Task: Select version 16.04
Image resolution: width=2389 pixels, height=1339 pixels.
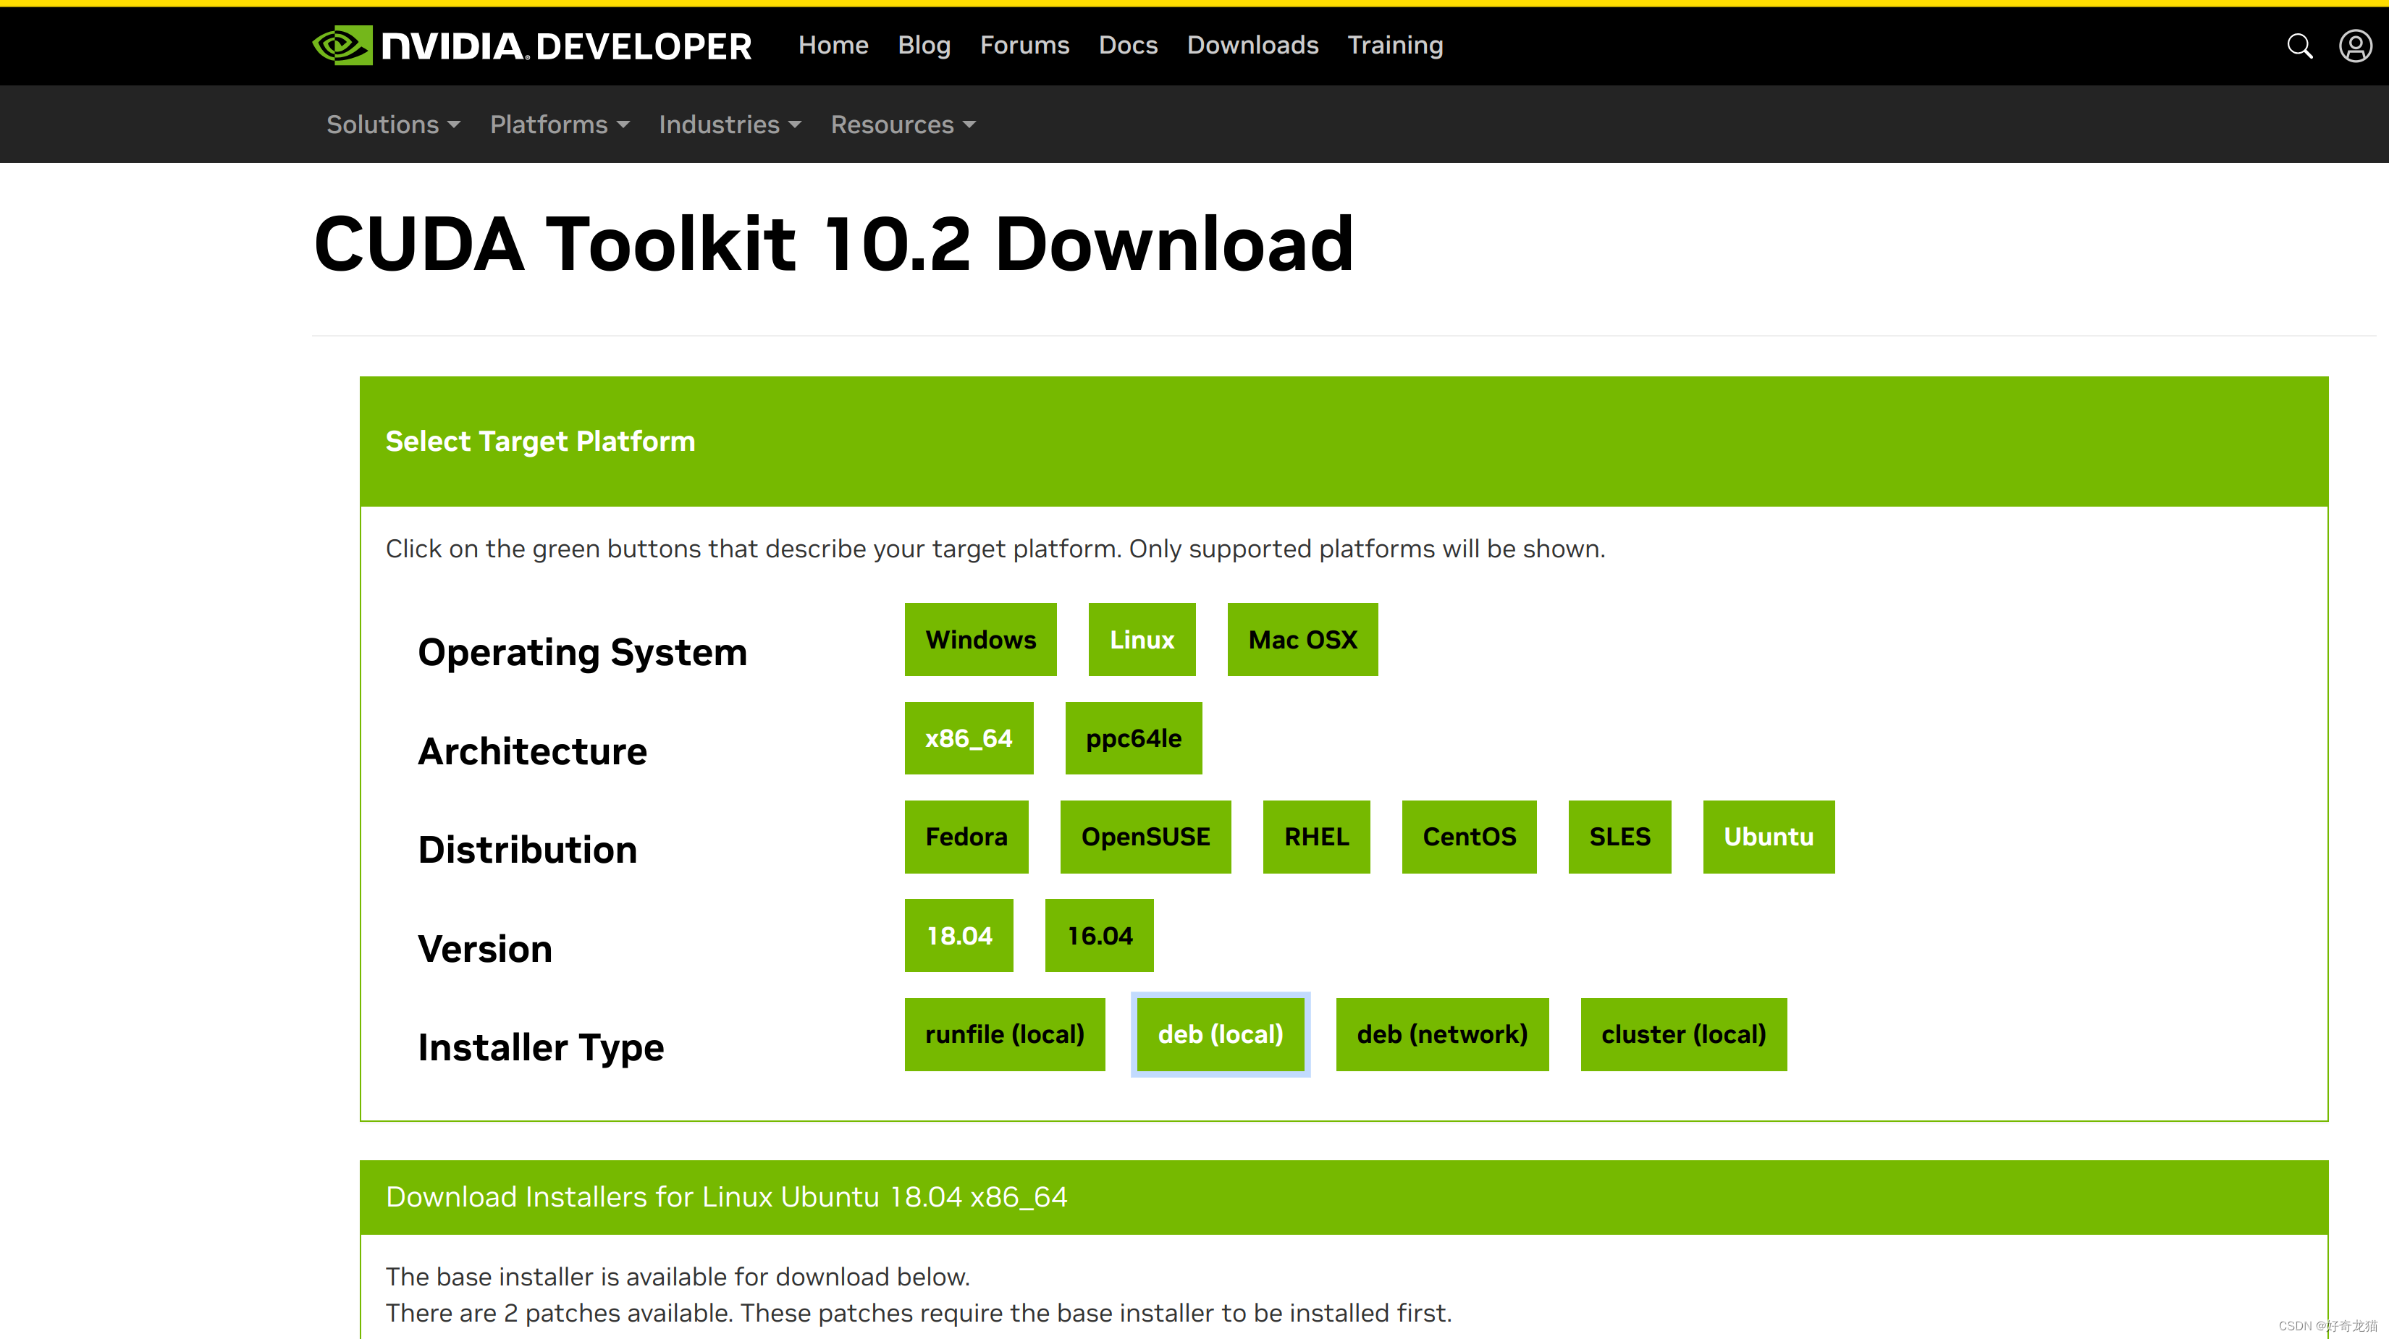Action: coord(1099,936)
